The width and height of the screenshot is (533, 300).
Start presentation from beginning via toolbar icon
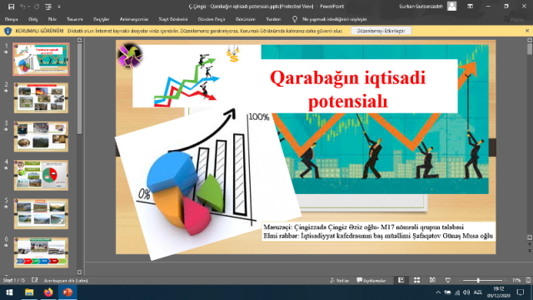coord(48,7)
